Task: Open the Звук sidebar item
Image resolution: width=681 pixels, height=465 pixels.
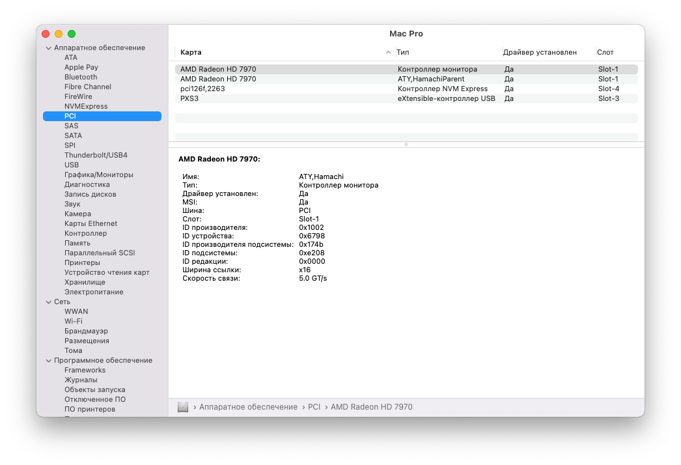Action: pyautogui.click(x=72, y=204)
